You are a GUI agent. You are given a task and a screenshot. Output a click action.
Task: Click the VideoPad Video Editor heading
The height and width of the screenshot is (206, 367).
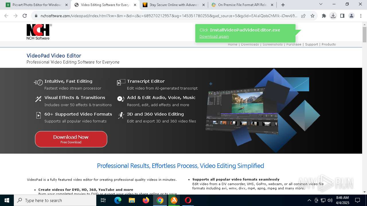(54, 56)
